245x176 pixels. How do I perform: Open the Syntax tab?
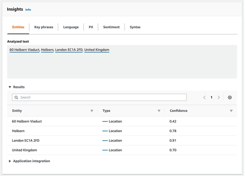pyautogui.click(x=135, y=27)
